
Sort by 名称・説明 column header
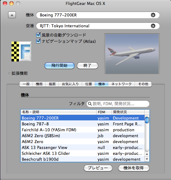pos(59,112)
